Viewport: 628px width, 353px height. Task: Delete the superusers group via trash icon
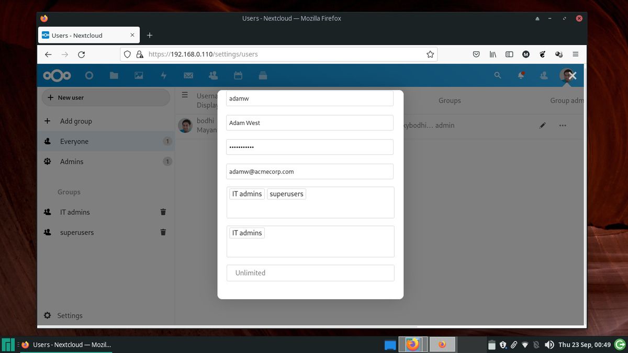point(163,232)
